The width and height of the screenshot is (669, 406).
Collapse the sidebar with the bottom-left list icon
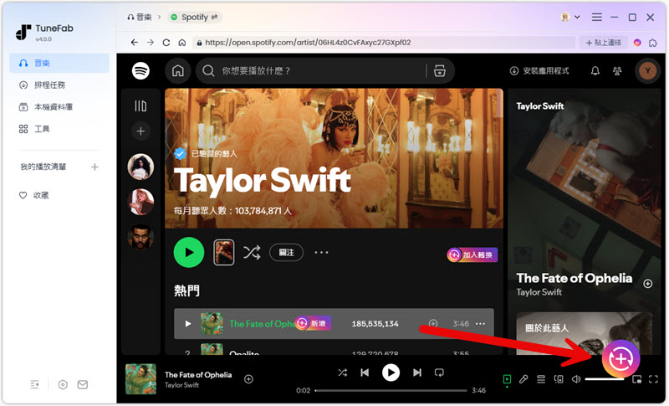pos(35,385)
